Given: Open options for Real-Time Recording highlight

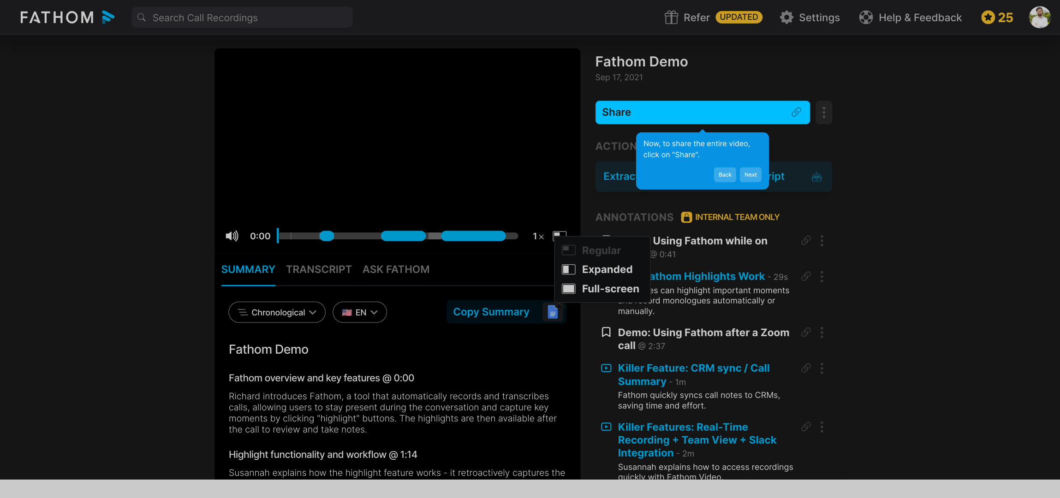Looking at the screenshot, I should (822, 427).
